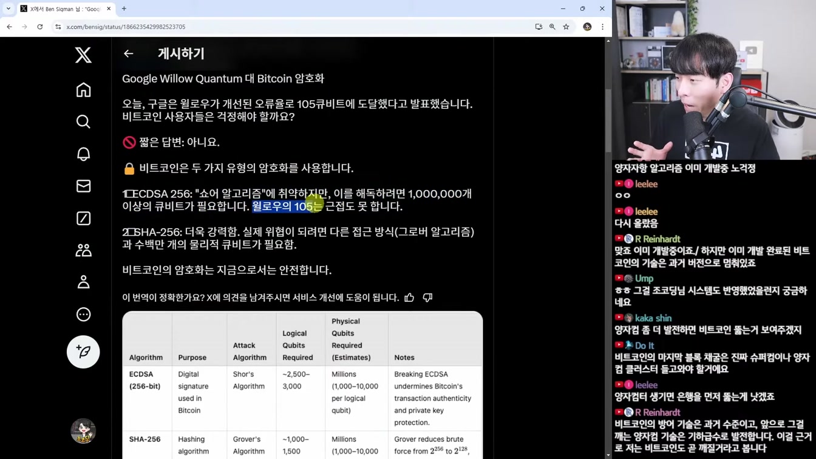Click the 'Logical Qubits Required' header
Viewport: 816px width, 459px height.
(x=297, y=345)
